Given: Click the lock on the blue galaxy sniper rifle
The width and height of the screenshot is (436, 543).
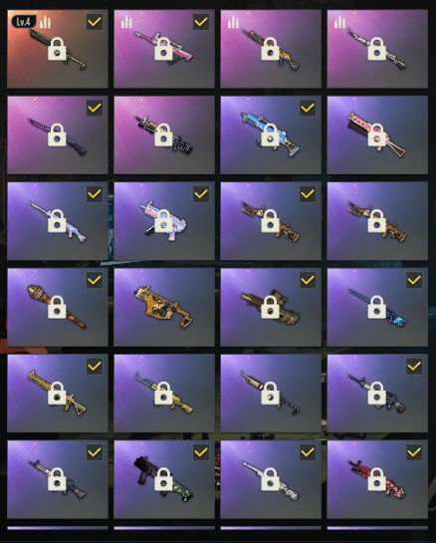Looking at the screenshot, I should tap(377, 307).
